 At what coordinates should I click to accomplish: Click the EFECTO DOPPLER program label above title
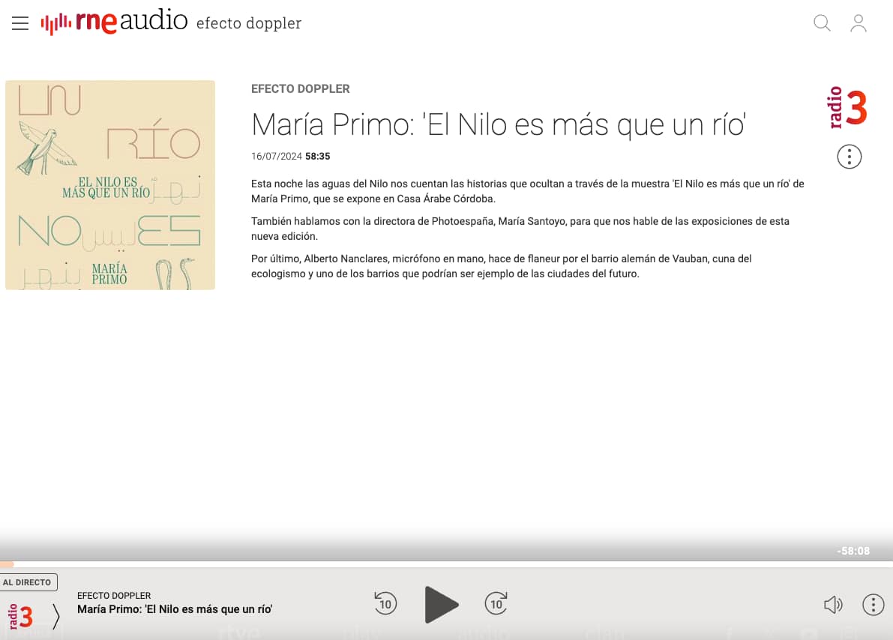coord(300,88)
